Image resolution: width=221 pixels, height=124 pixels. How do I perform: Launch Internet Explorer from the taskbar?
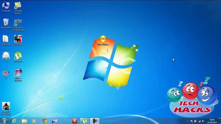coord(14,121)
